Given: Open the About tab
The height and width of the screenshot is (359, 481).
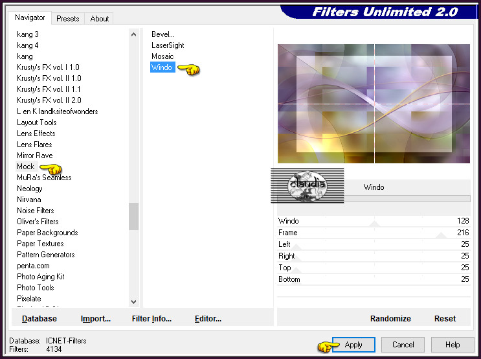Looking at the screenshot, I should [x=100, y=19].
